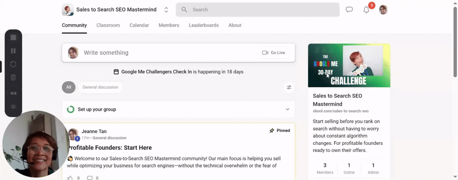
Task: Click the Pinned indicator on post
Action: [280, 131]
